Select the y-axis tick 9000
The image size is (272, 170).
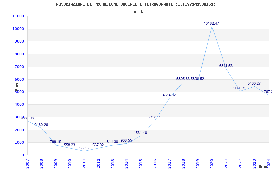tap(19, 41)
